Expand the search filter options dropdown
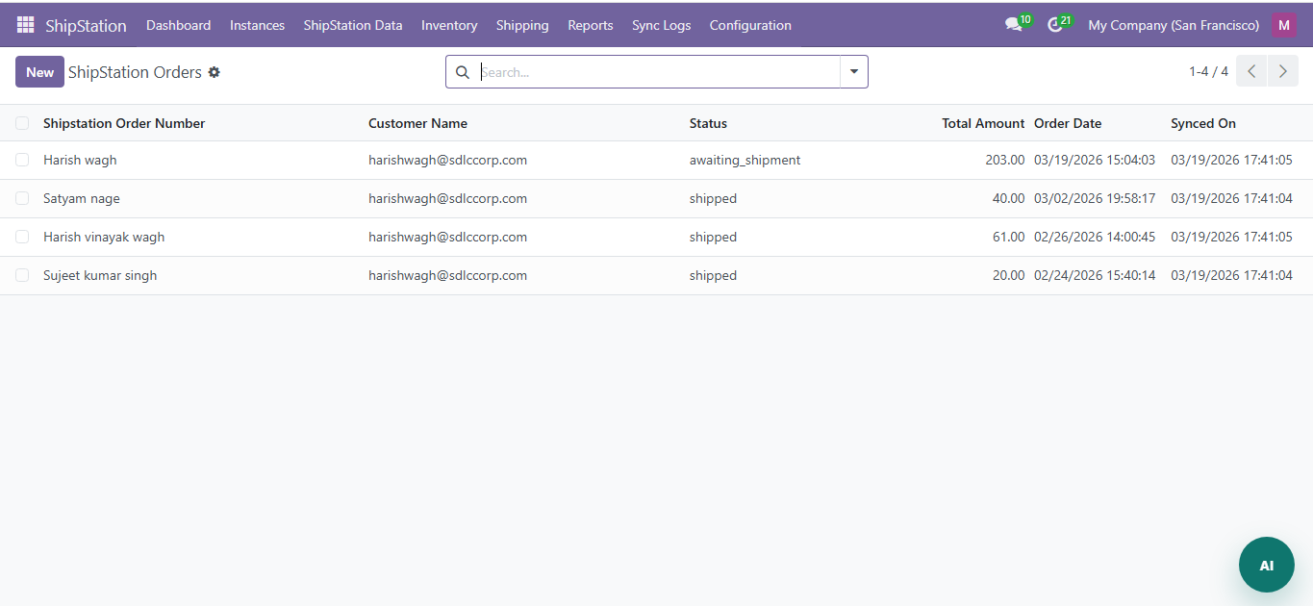This screenshot has height=606, width=1313. pyautogui.click(x=854, y=72)
